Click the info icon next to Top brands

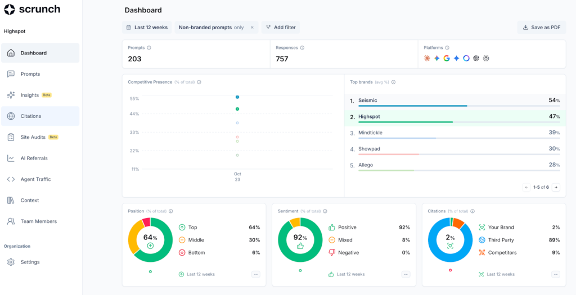tap(393, 82)
